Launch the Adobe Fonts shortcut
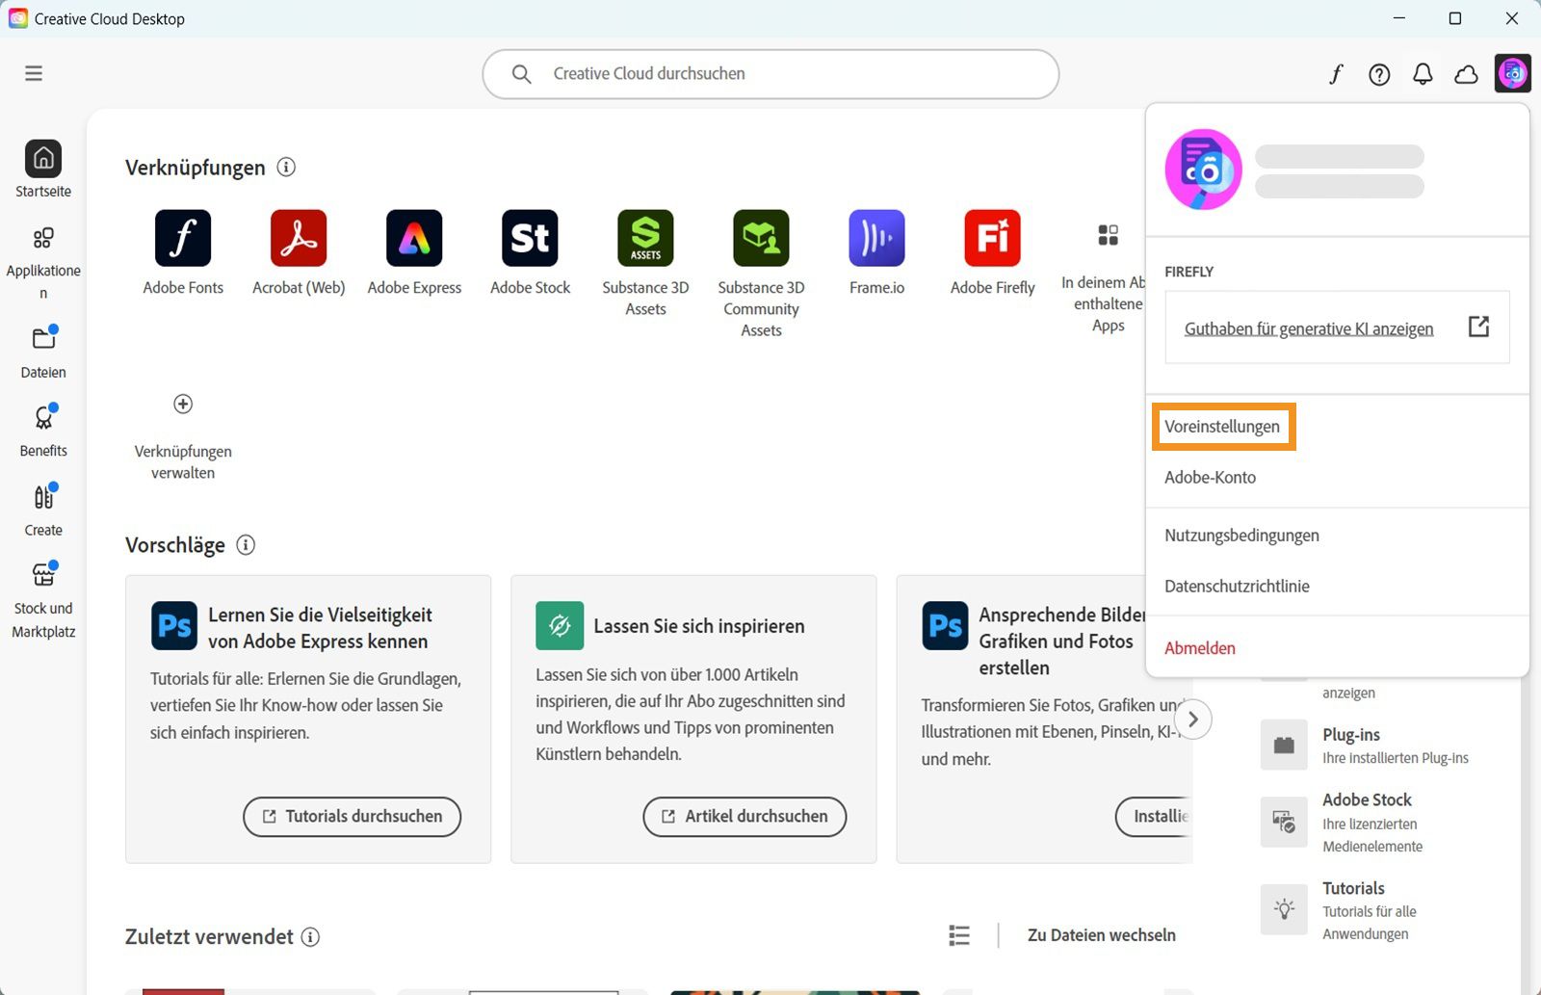 click(x=183, y=252)
